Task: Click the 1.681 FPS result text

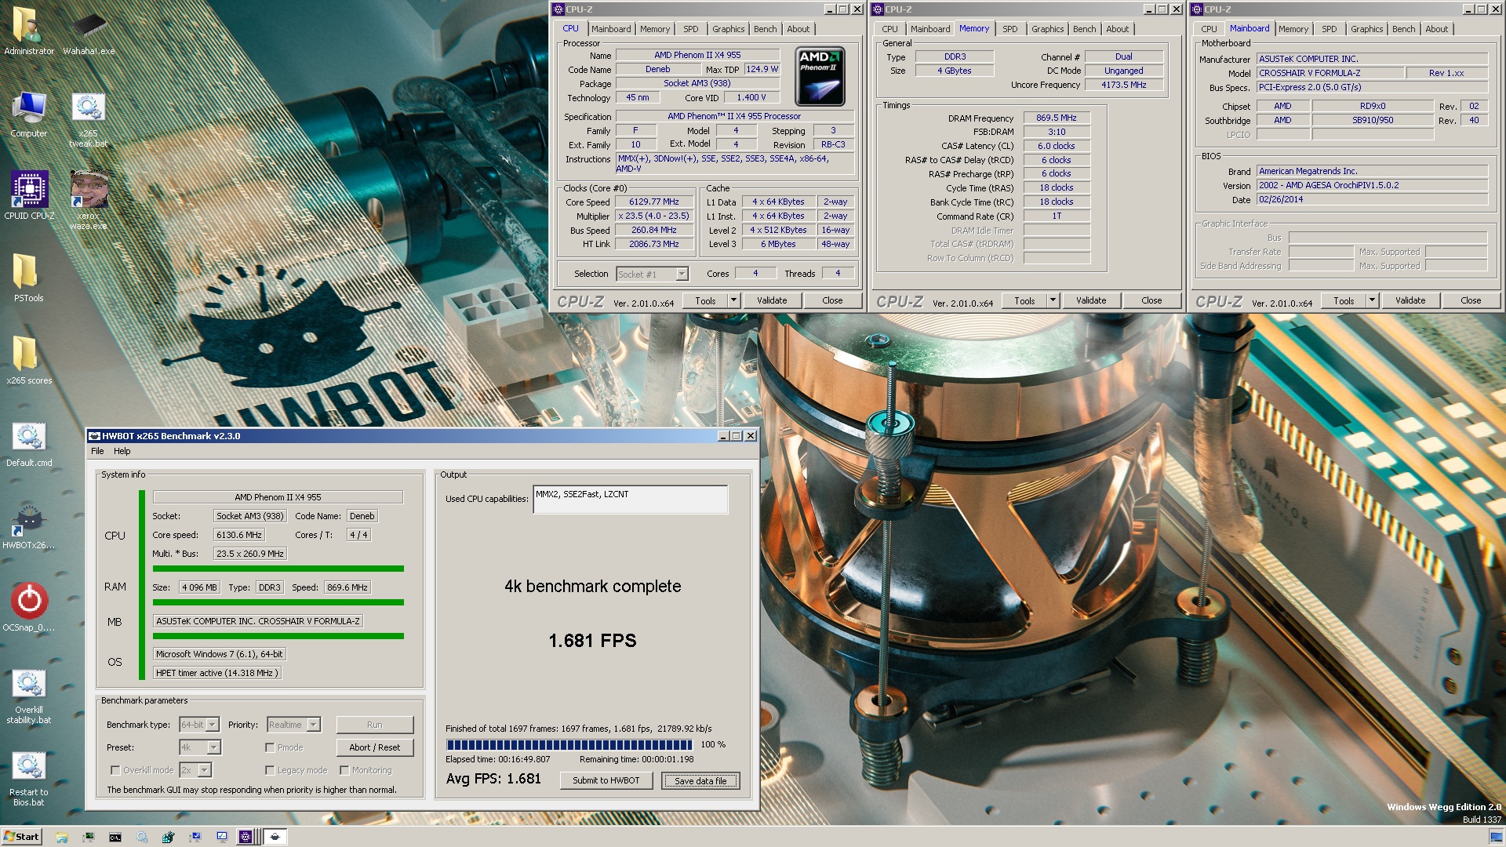Action: coord(592,641)
